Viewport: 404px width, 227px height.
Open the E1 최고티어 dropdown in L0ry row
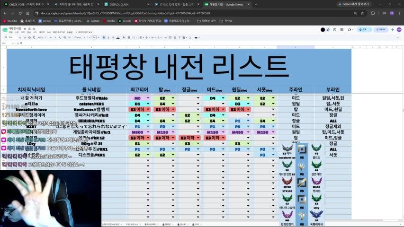[x=148, y=144]
